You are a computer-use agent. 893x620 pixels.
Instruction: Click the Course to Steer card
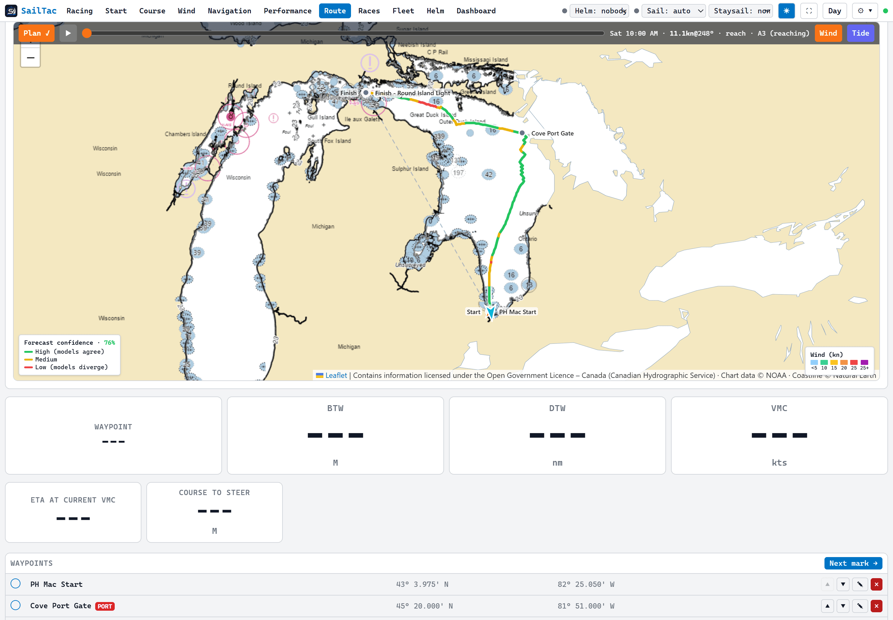click(215, 512)
